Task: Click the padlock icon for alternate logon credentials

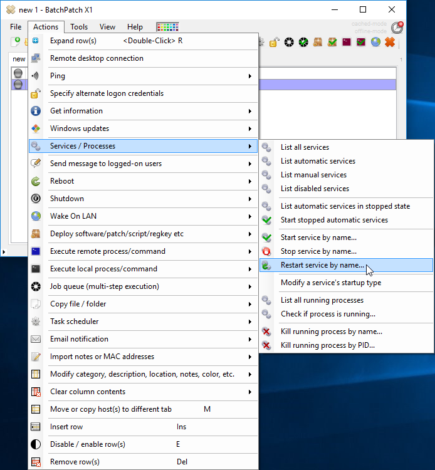Action: coord(36,93)
